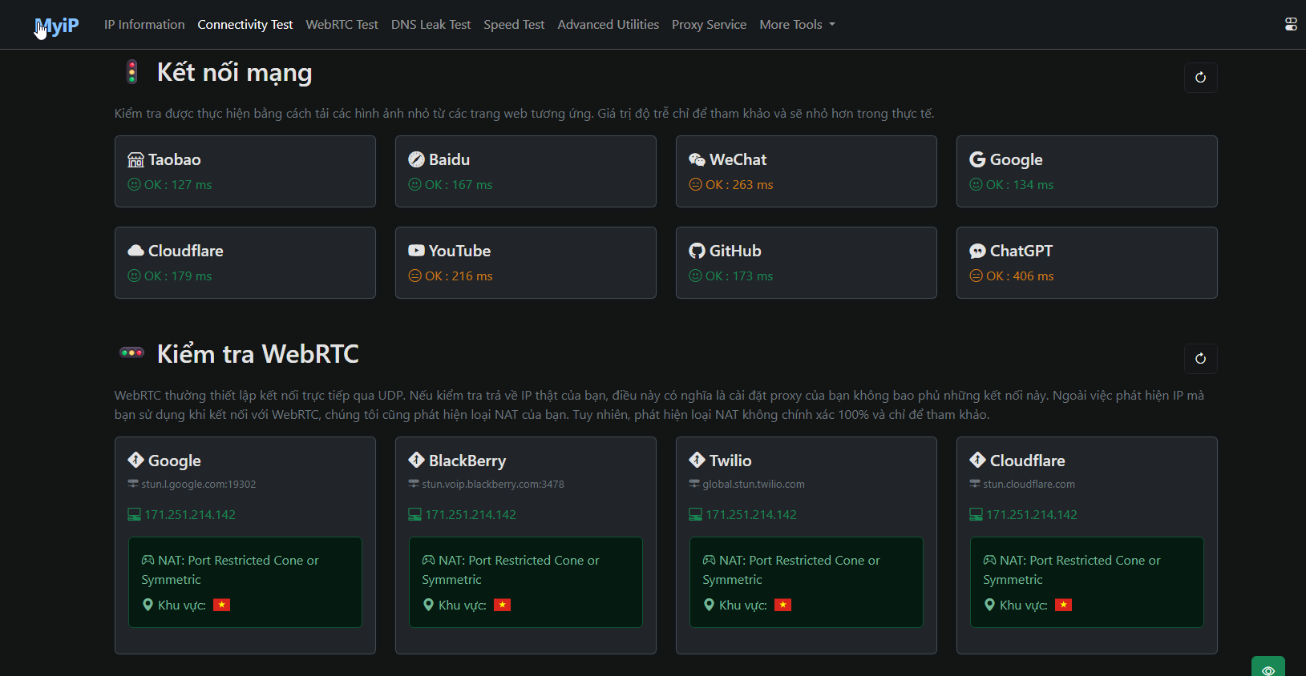Viewport: 1306px width, 676px height.
Task: Click diamond sign icon beside WebRTC Google
Action: tap(135, 460)
